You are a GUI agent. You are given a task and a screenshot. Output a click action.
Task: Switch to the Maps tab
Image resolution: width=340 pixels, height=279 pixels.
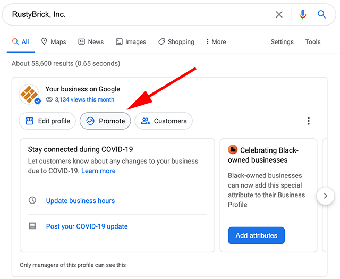(x=53, y=42)
